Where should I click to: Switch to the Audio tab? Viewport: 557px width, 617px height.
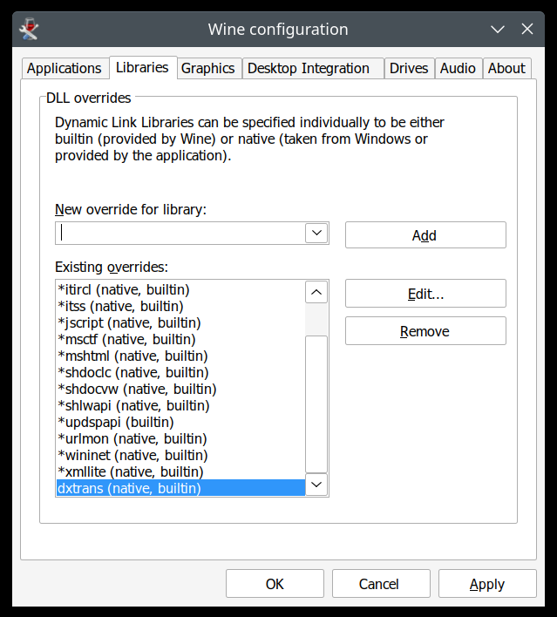[x=459, y=69]
